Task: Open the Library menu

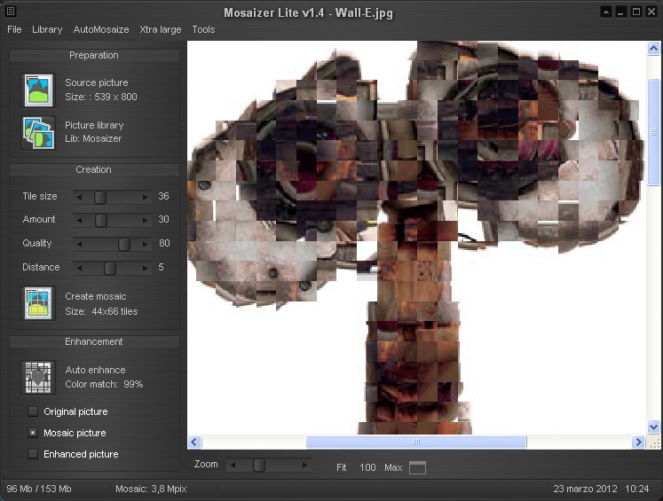Action: [47, 29]
